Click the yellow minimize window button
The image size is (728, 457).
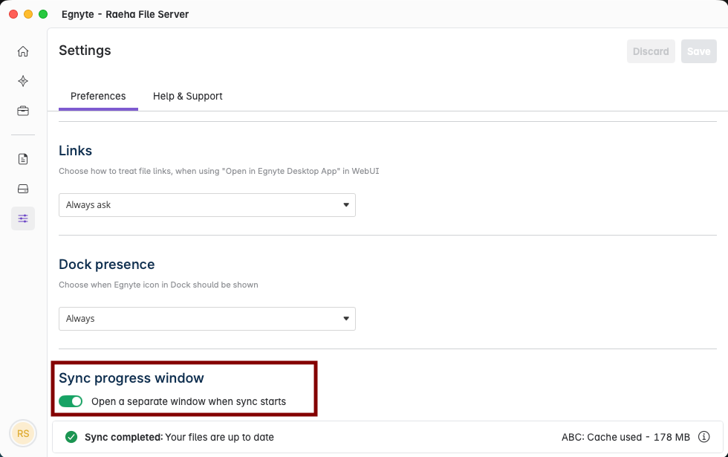coord(28,14)
